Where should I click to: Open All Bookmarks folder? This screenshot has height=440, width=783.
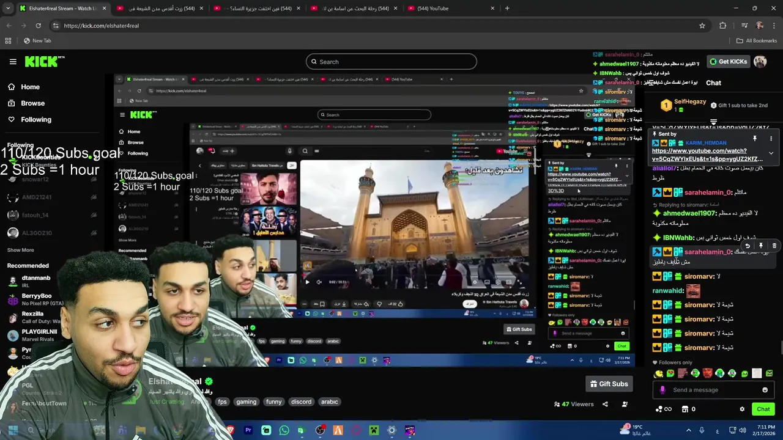[757, 41]
